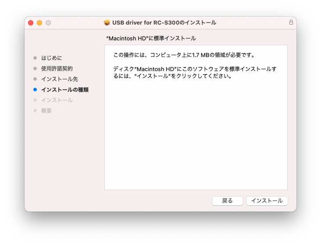Select the bold インストールの種類 sidebar step
The image size is (321, 244).
click(65, 90)
